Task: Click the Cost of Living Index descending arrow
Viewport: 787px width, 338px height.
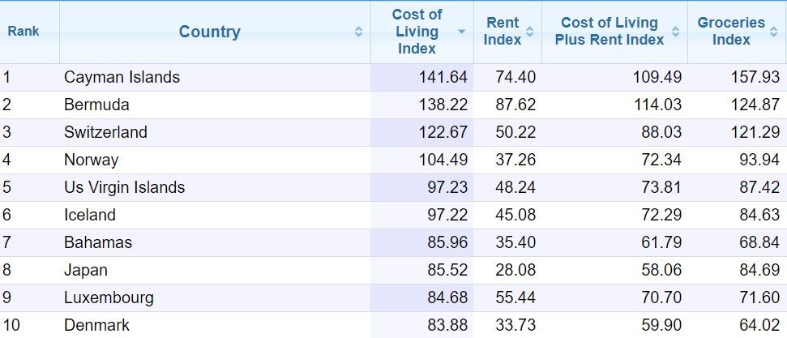Action: coord(461,32)
